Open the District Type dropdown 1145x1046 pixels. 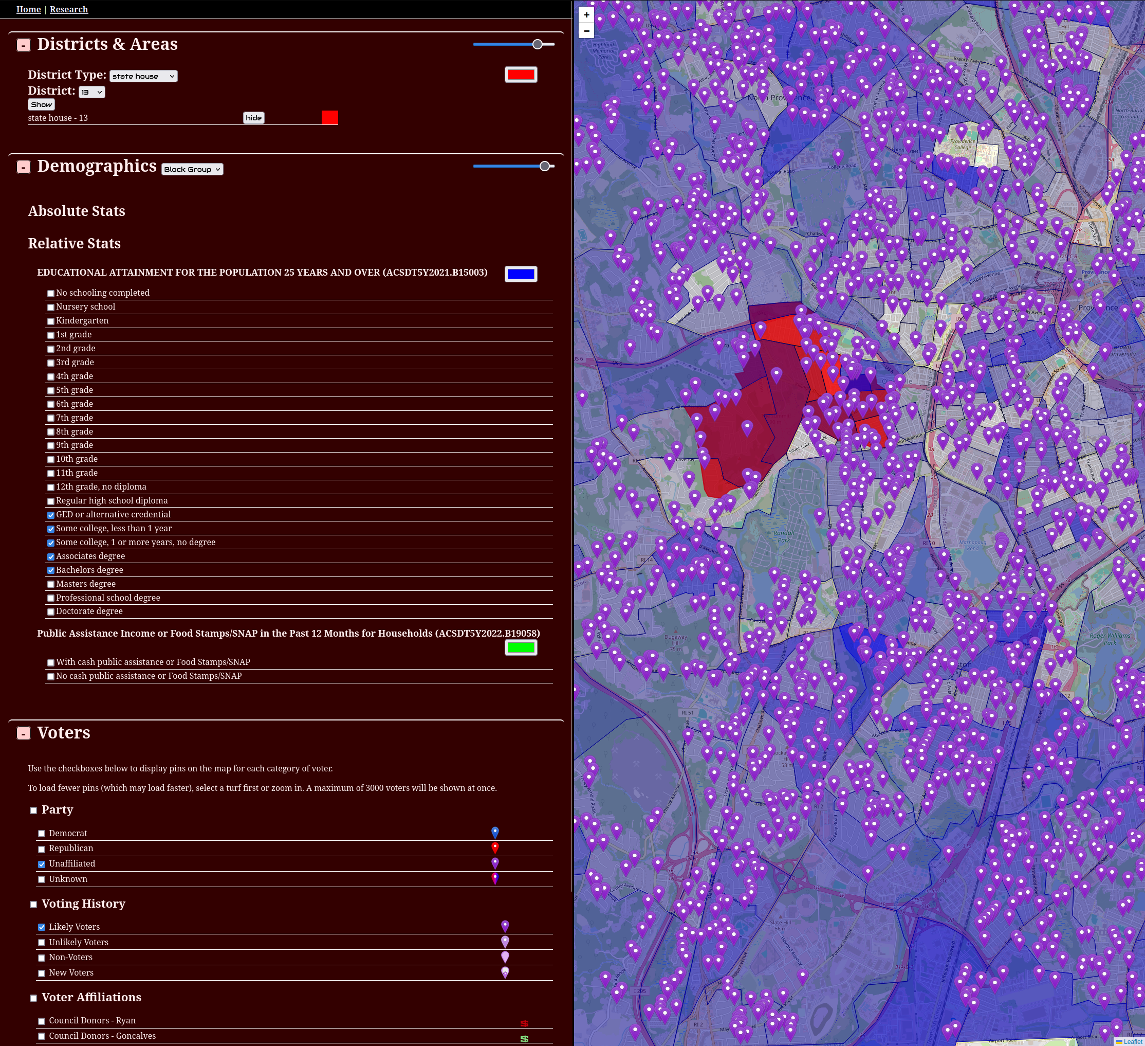point(143,76)
